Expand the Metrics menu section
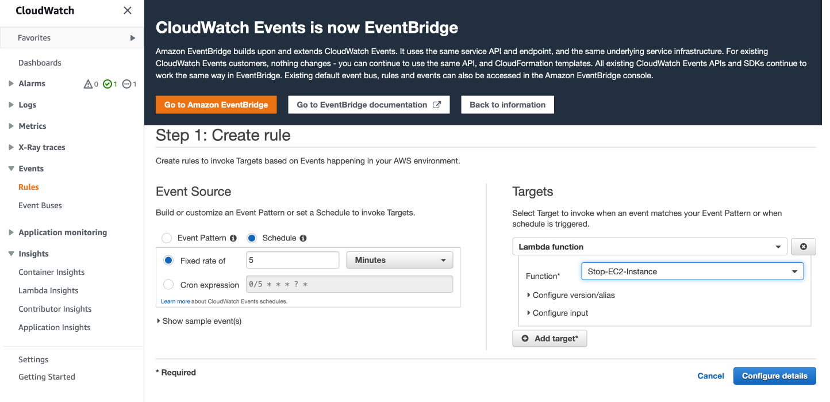Image resolution: width=830 pixels, height=402 pixels. pyautogui.click(x=11, y=126)
